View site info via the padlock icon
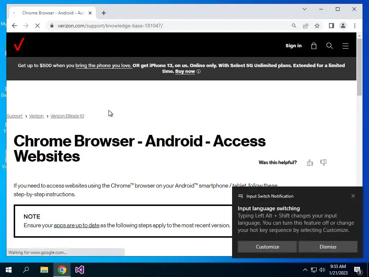The width and height of the screenshot is (369, 277). pos(52,26)
